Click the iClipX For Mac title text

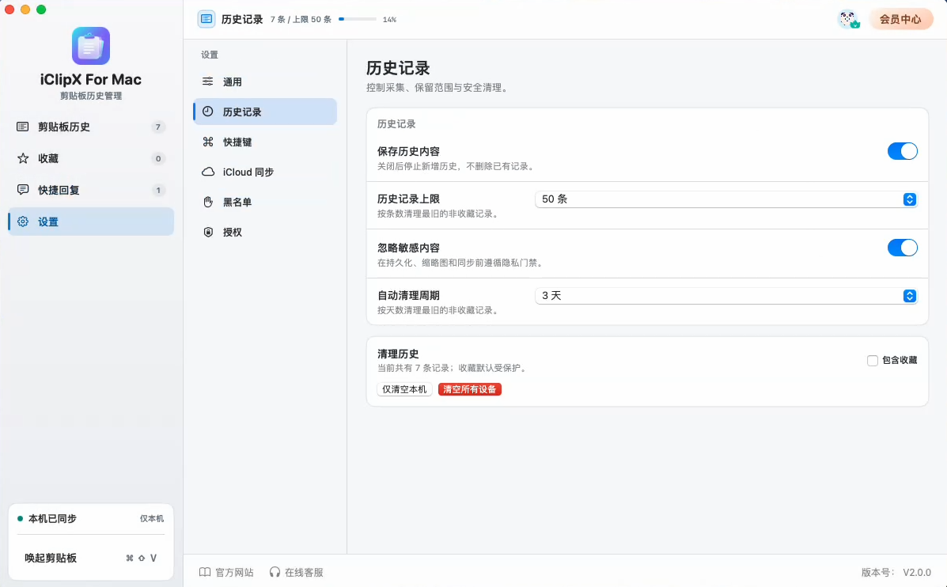(91, 80)
